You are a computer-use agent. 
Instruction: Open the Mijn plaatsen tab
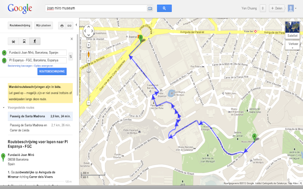click(44, 26)
